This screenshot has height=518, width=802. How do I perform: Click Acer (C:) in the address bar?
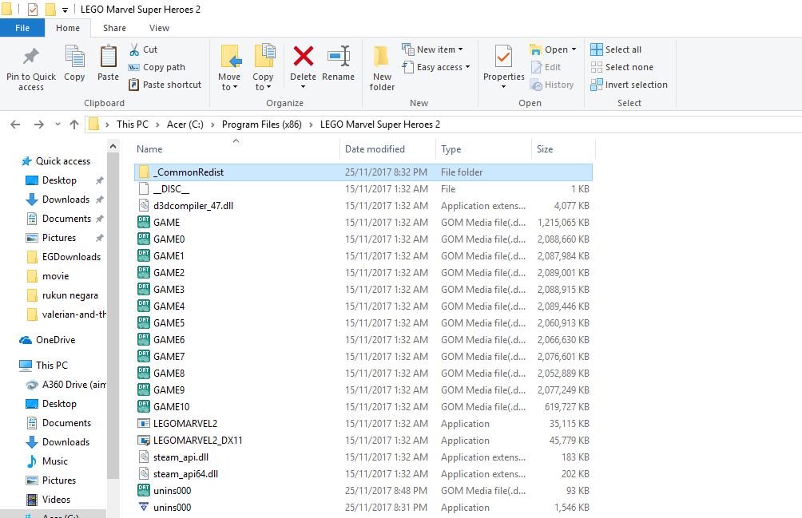[x=185, y=125]
